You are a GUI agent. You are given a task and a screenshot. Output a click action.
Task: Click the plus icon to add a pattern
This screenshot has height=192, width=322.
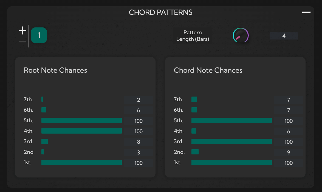pos(22,30)
